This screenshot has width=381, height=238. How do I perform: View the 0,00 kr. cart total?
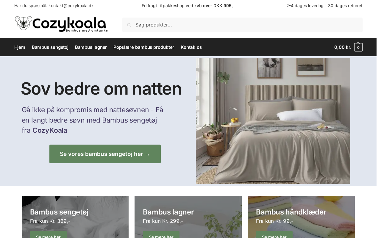click(343, 47)
